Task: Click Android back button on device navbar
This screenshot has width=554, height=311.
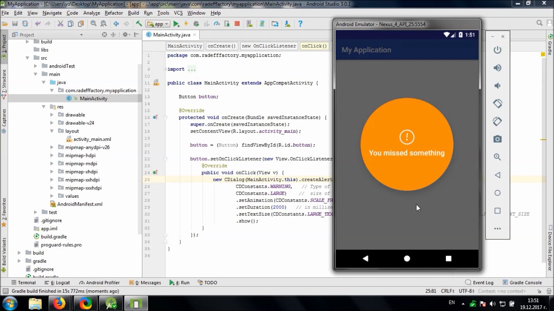Action: (365, 258)
